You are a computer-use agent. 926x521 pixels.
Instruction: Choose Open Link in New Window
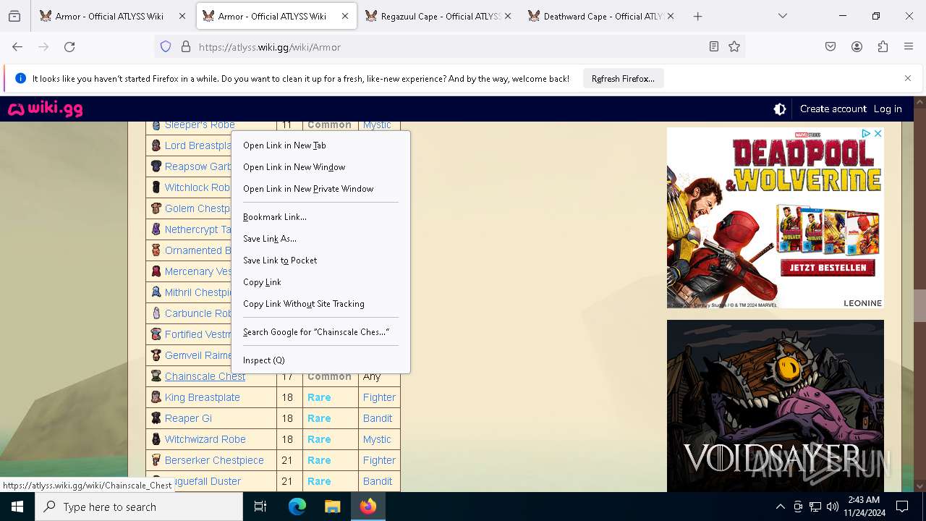click(320, 167)
